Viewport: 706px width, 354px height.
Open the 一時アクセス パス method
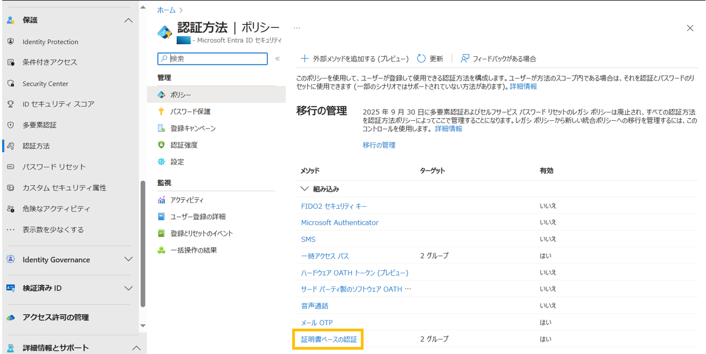tap(325, 255)
